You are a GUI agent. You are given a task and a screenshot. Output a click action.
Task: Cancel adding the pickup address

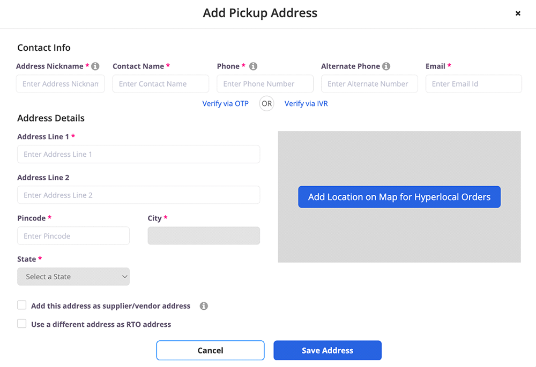point(210,350)
